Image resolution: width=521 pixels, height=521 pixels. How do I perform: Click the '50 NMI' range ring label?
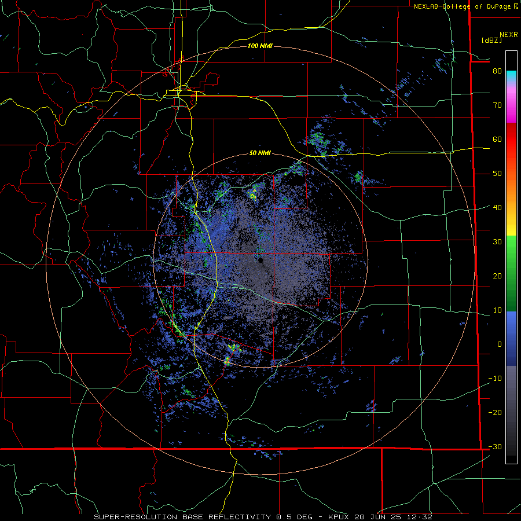pos(260,153)
